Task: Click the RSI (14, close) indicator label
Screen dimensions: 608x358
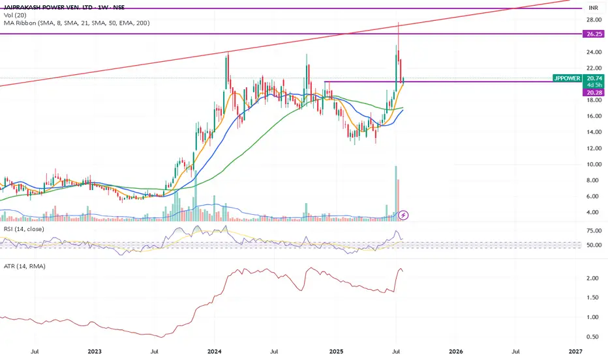Action: [x=24, y=229]
